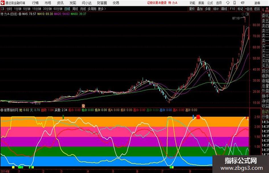This screenshot has width=269, height=173.
Task: Click the 证券交易未登录 login link
Action: [157, 3]
